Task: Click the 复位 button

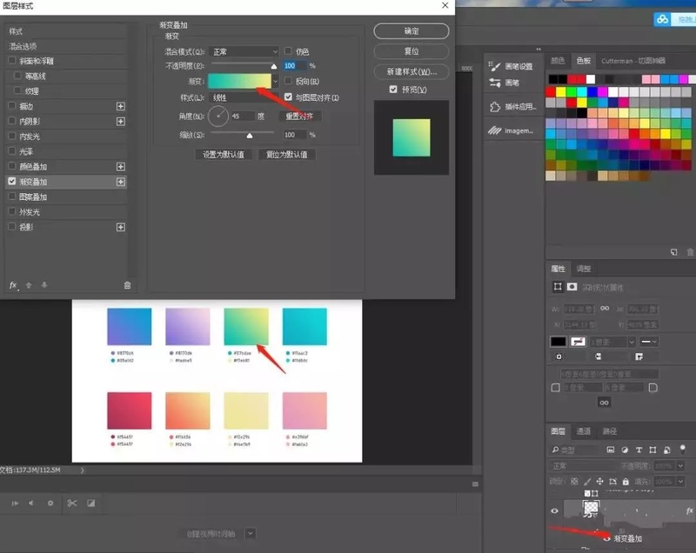Action: pos(411,51)
